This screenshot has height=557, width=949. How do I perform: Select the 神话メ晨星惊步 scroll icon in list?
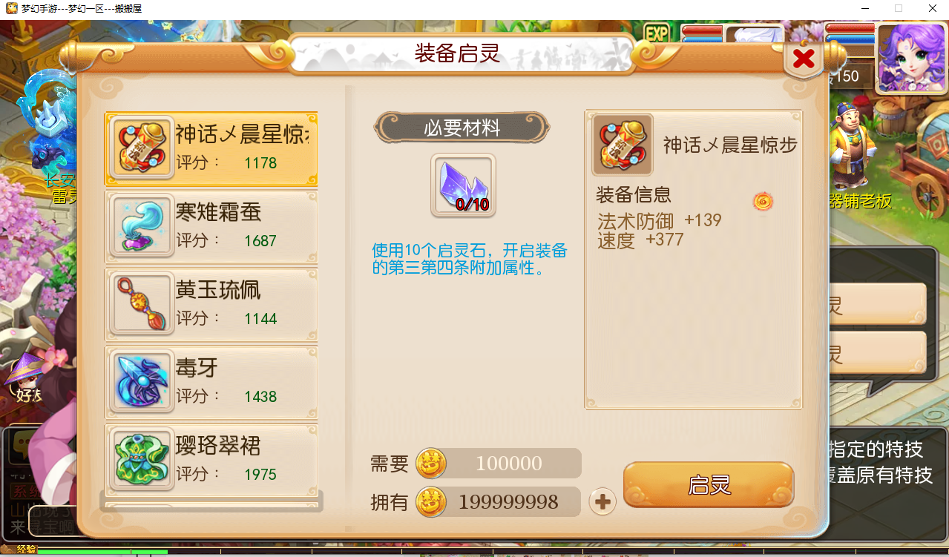[x=142, y=148]
